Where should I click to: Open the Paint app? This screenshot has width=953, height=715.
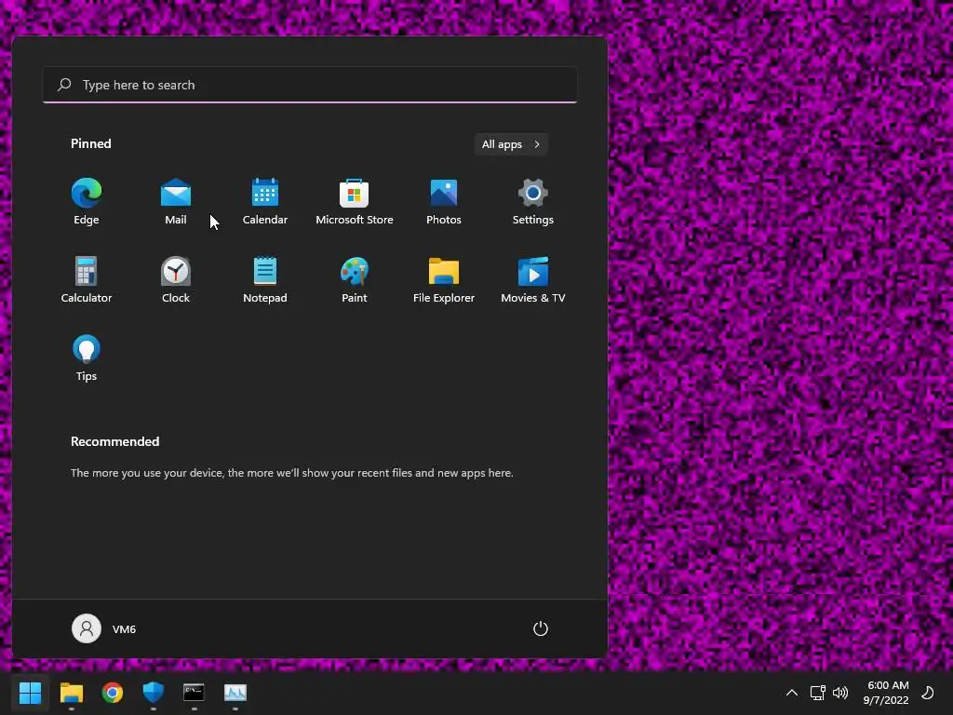click(x=355, y=280)
